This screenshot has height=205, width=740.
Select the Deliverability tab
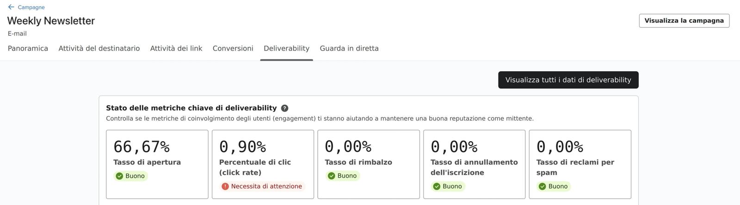tap(286, 48)
